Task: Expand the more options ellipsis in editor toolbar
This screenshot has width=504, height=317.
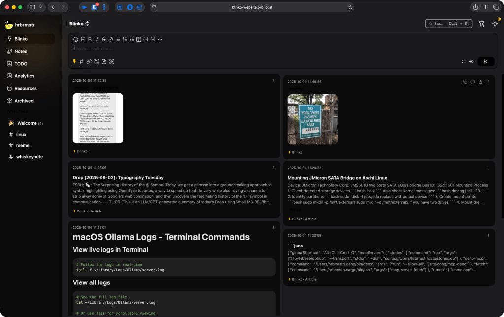Action: coord(160,39)
